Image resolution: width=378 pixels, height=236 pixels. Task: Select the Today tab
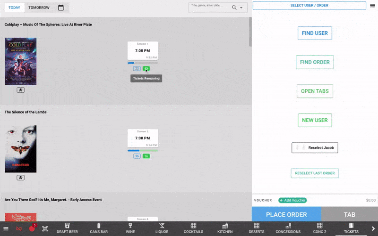click(x=15, y=8)
